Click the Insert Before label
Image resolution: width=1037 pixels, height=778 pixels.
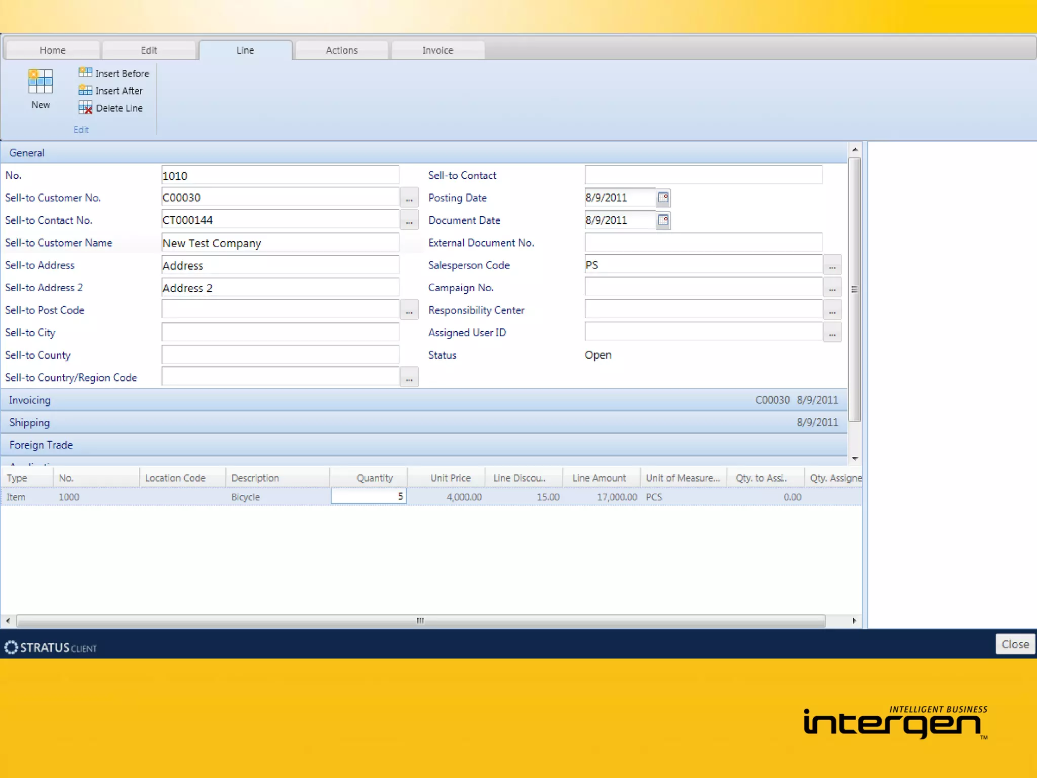[122, 73]
